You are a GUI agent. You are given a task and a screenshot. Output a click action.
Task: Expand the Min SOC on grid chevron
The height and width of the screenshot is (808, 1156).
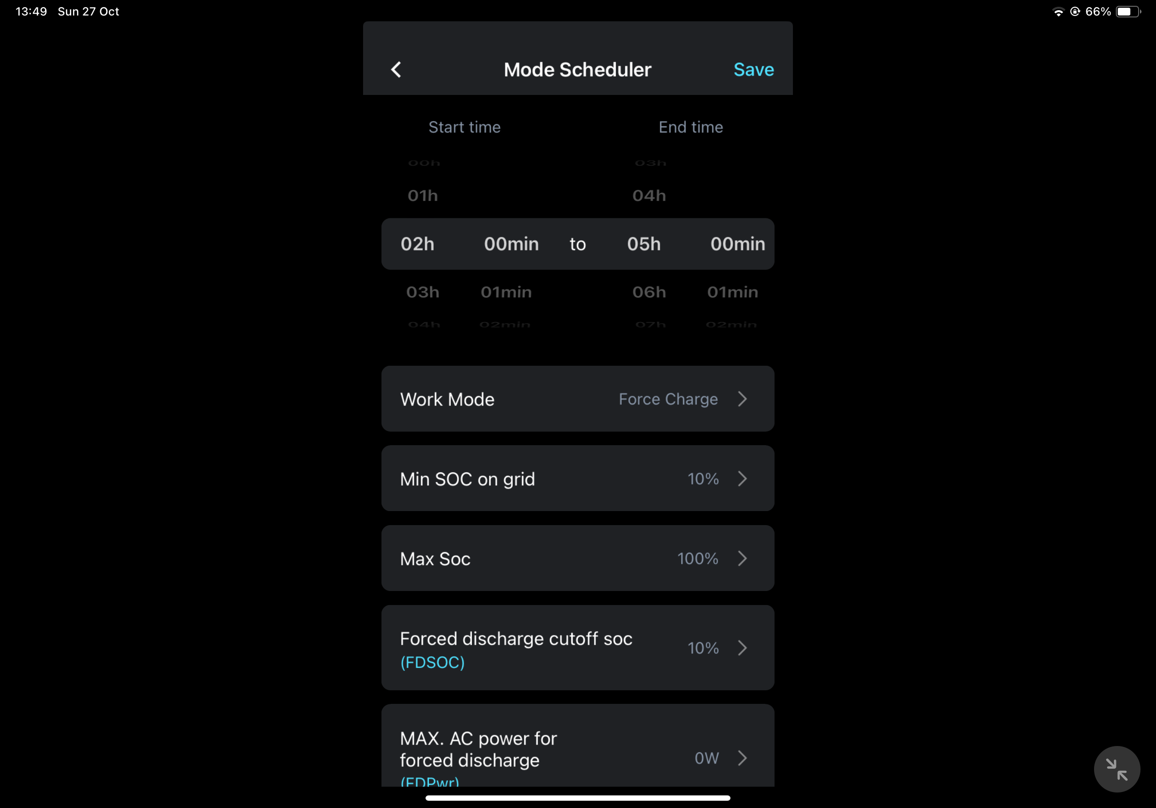click(742, 479)
